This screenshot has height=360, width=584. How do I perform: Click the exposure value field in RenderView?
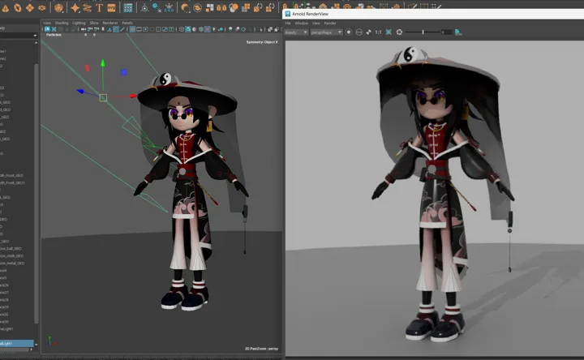pyautogui.click(x=447, y=32)
